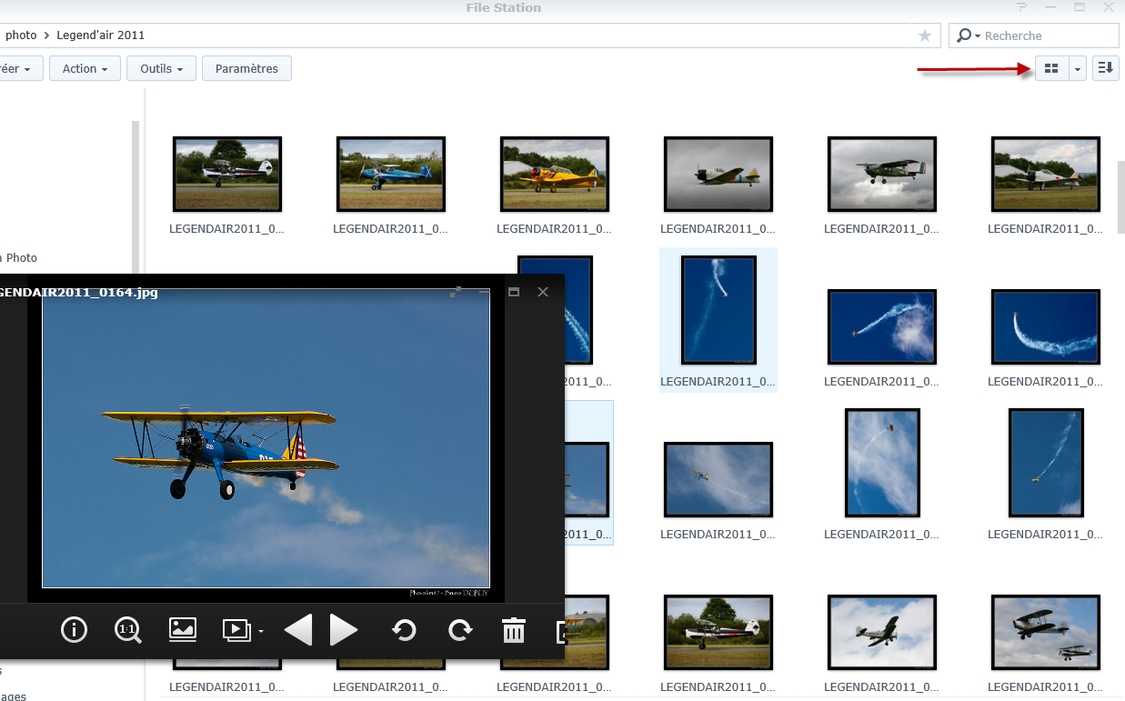Go to the previous photo
This screenshot has height=701, width=1125.
pyautogui.click(x=297, y=629)
